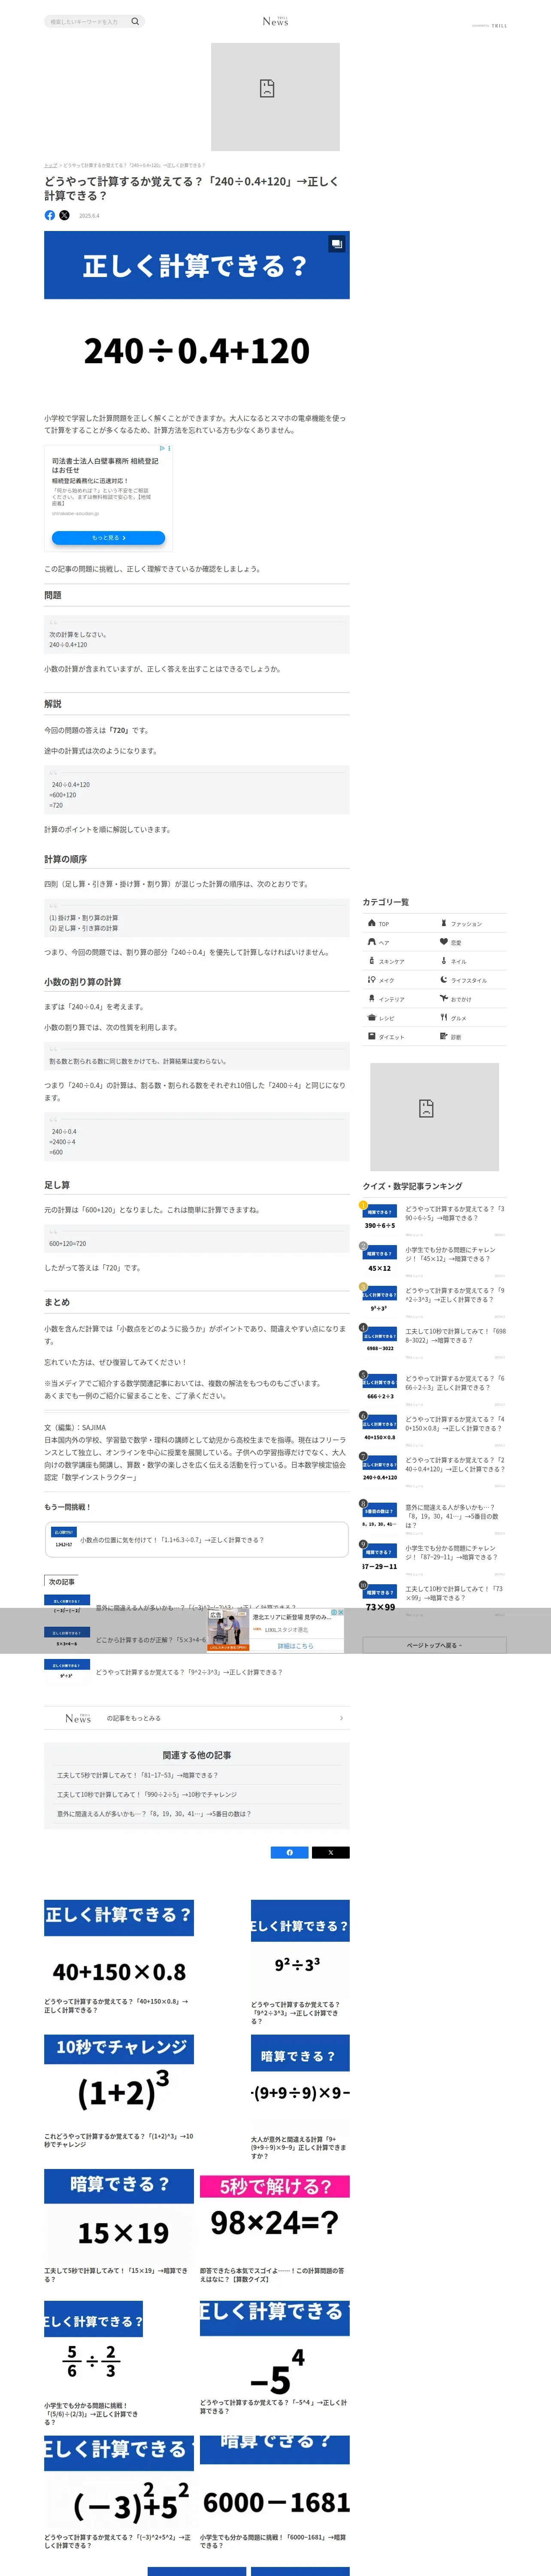The height and width of the screenshot is (2576, 551).
Task: Open ファッション category dress icon
Action: pyautogui.click(x=444, y=923)
